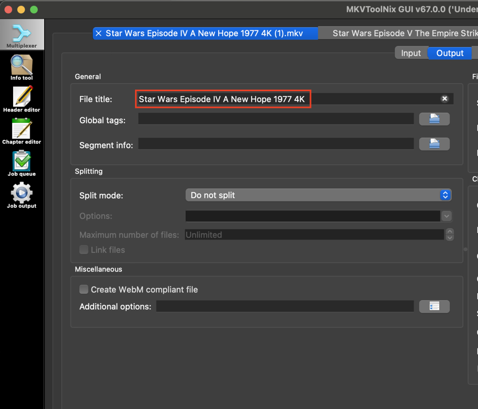Viewport: 478px width, 409px height.
Task: Focus the Segment info input field
Action: (276, 144)
